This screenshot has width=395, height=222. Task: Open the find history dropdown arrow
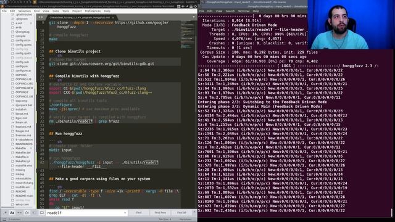point(125,213)
